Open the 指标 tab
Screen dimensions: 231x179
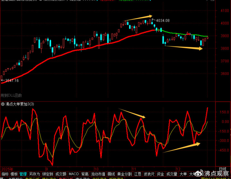[5, 174]
